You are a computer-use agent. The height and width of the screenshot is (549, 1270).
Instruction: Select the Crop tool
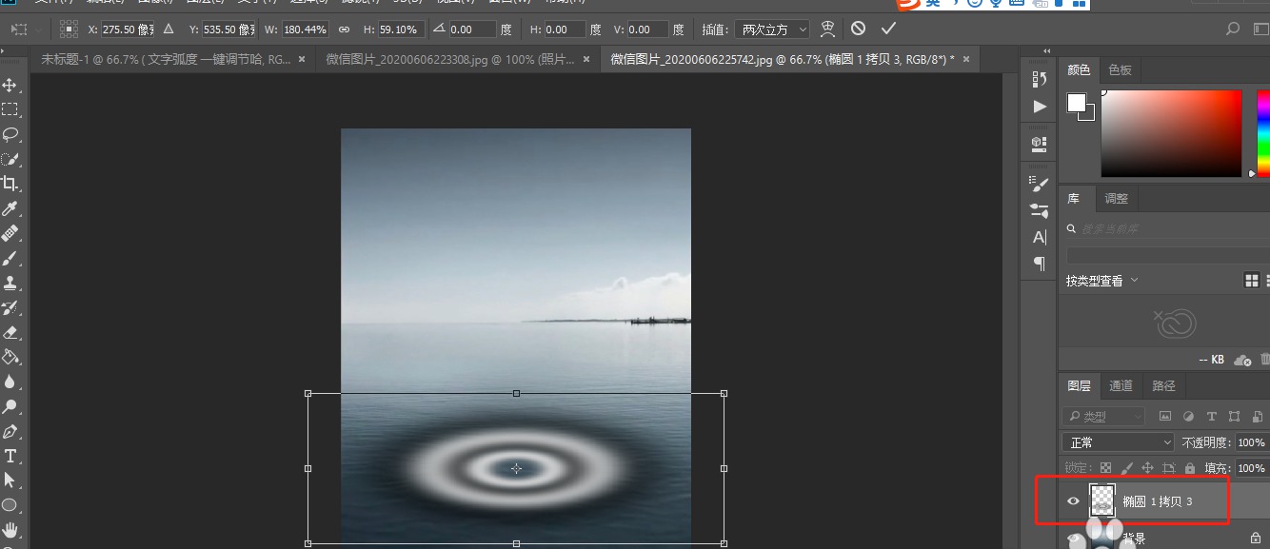click(10, 184)
